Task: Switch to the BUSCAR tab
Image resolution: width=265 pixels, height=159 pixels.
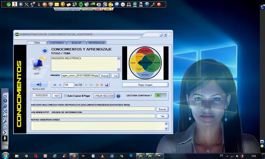Action: (x=76, y=42)
